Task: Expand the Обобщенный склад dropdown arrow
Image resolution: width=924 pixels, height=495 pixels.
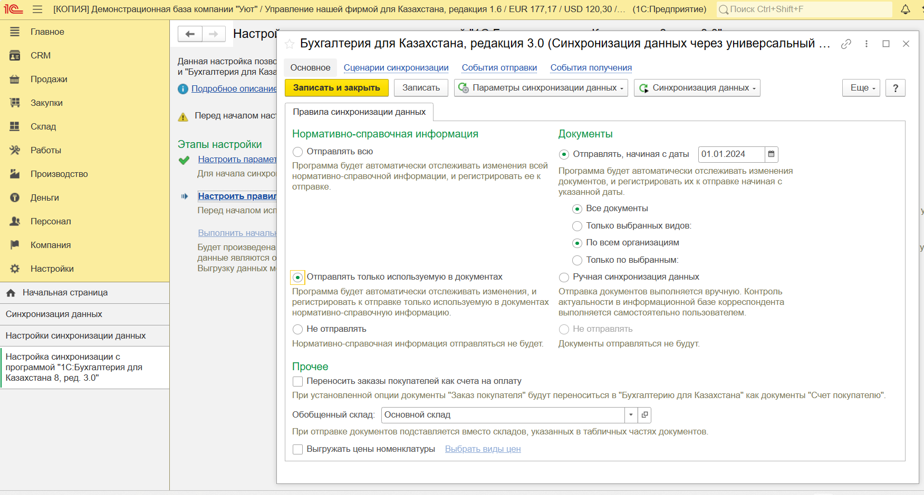Action: 631,415
